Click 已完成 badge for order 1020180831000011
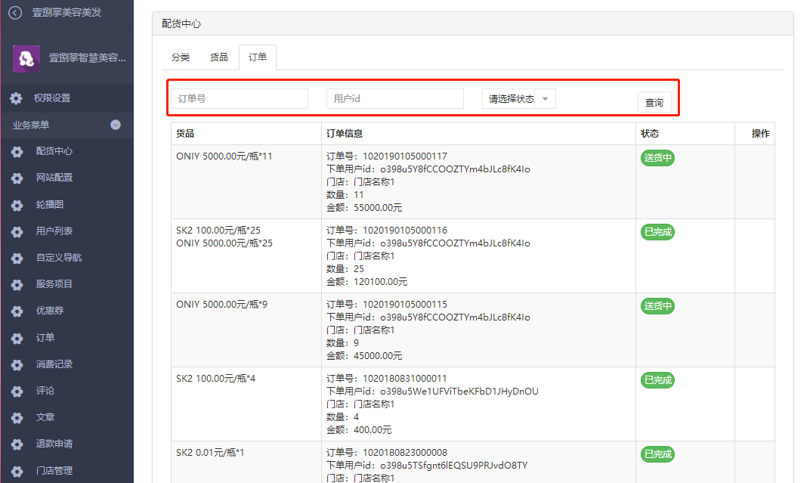The width and height of the screenshot is (810, 483). pyautogui.click(x=657, y=380)
